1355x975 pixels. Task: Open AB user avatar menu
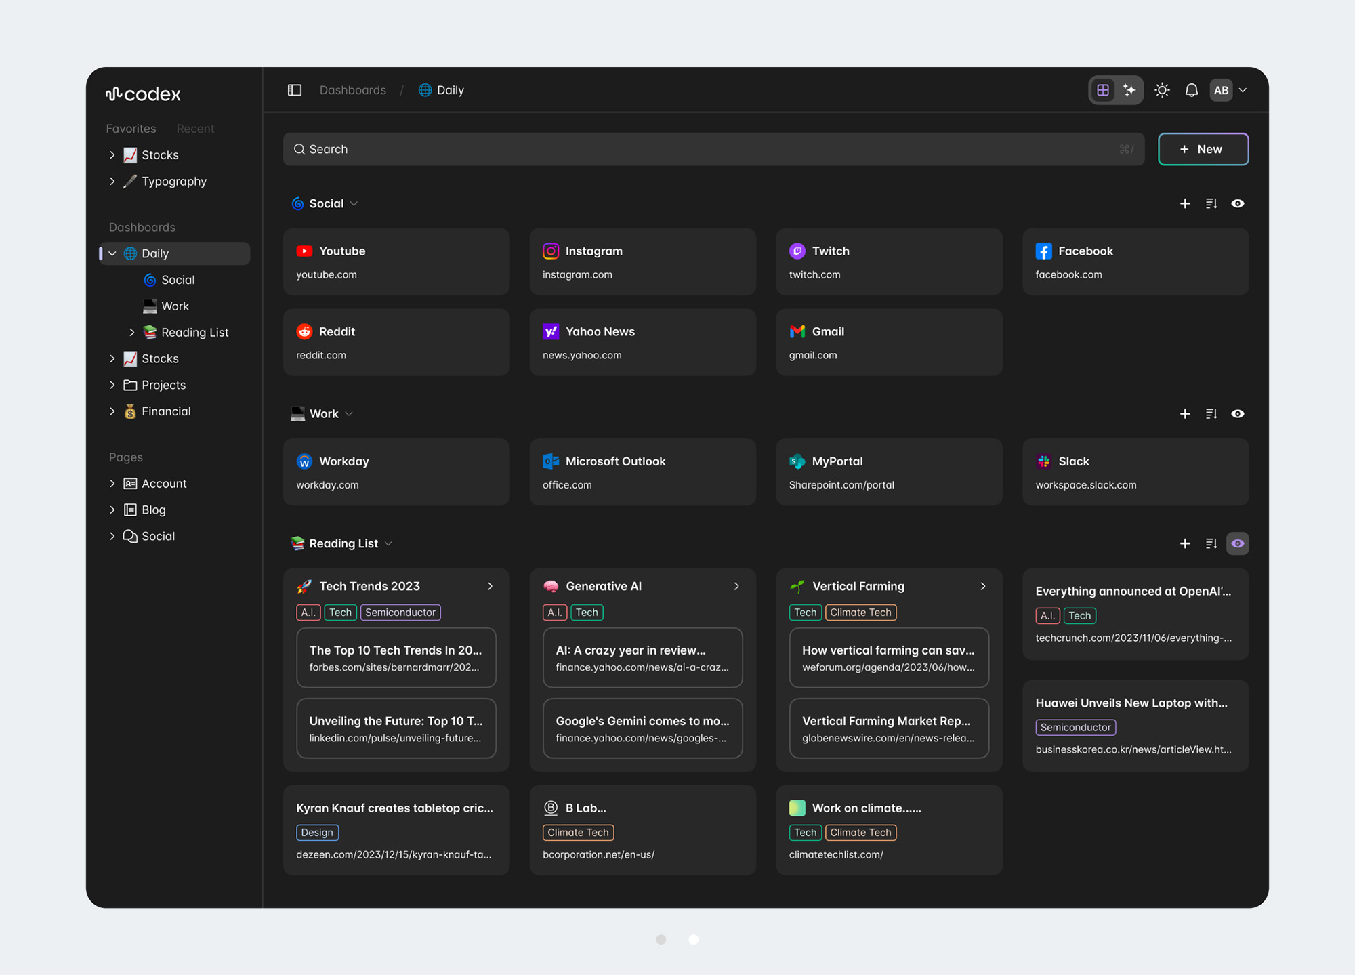(x=1222, y=90)
